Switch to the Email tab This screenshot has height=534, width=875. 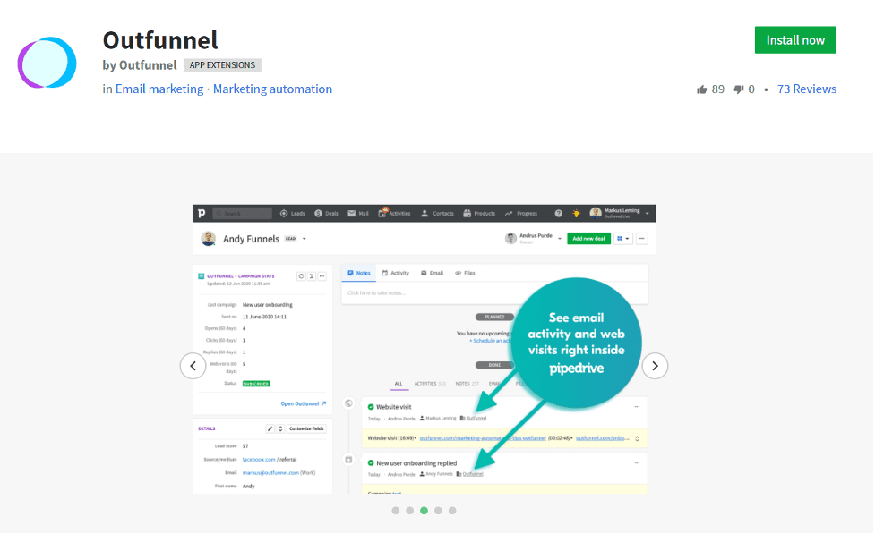pyautogui.click(x=433, y=273)
